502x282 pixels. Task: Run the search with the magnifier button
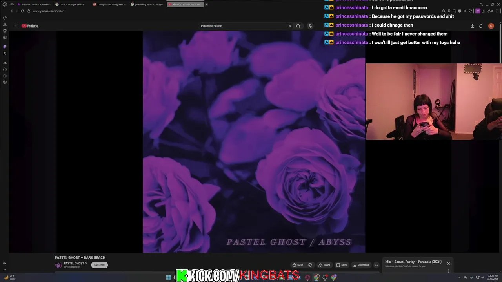[298, 26]
